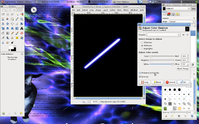Click the Help button in Color Balance

[145, 82]
